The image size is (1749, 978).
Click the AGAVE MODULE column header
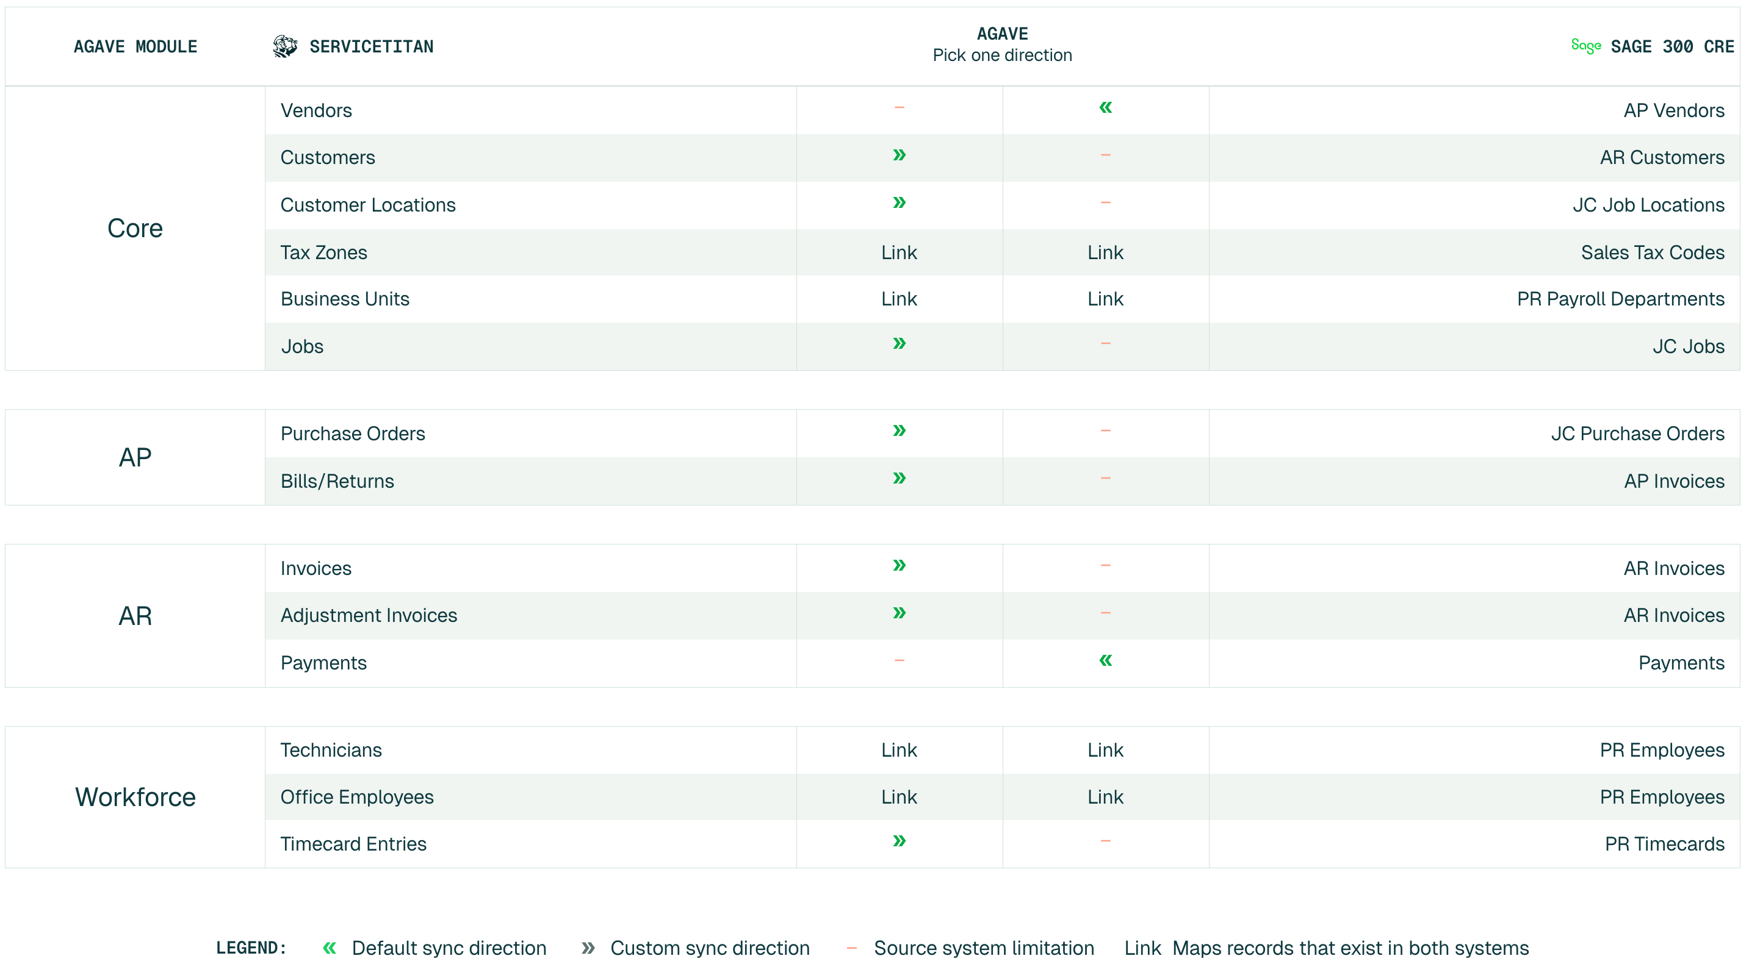(135, 46)
